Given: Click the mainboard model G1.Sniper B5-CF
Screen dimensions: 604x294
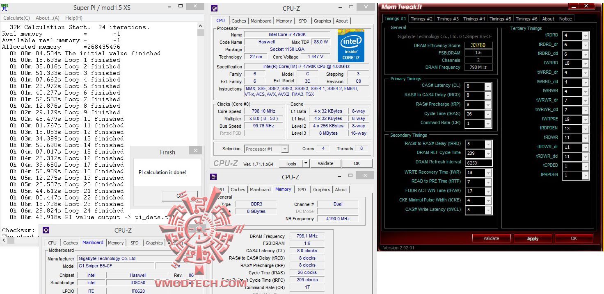Looking at the screenshot, I should 116,266.
